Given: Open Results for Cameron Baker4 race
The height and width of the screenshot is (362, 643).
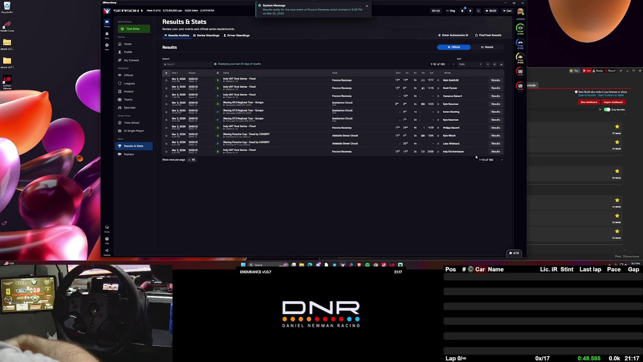Looking at the screenshot, I should click(x=495, y=96).
